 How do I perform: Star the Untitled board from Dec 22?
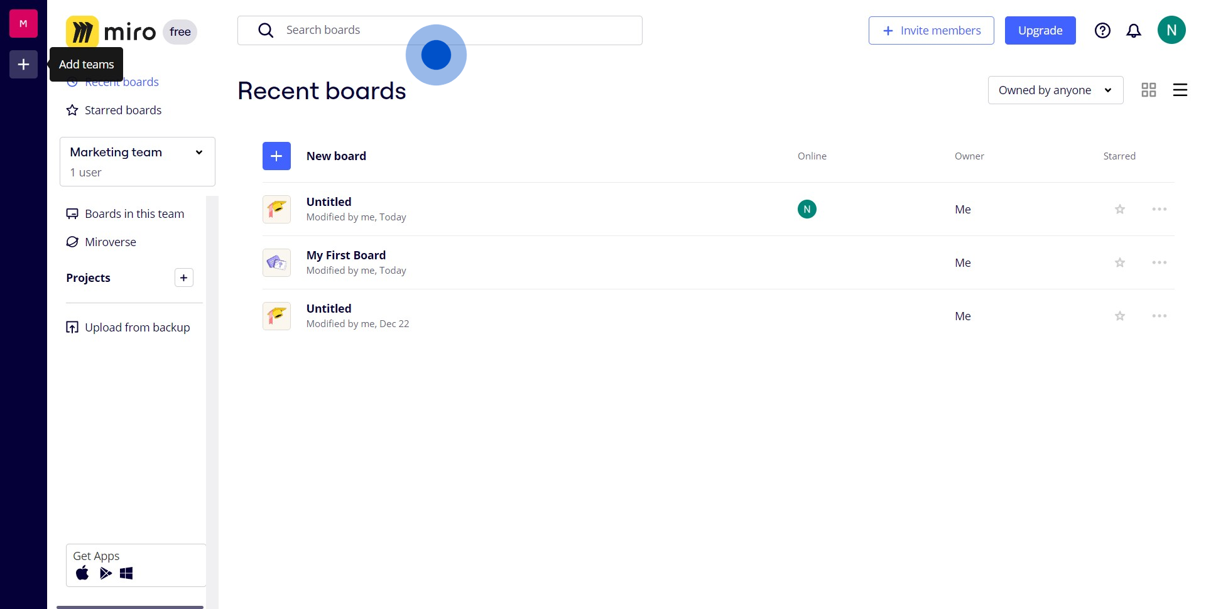1120,316
